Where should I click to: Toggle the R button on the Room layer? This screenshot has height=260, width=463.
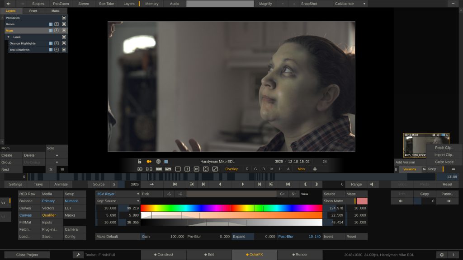coord(57,24)
